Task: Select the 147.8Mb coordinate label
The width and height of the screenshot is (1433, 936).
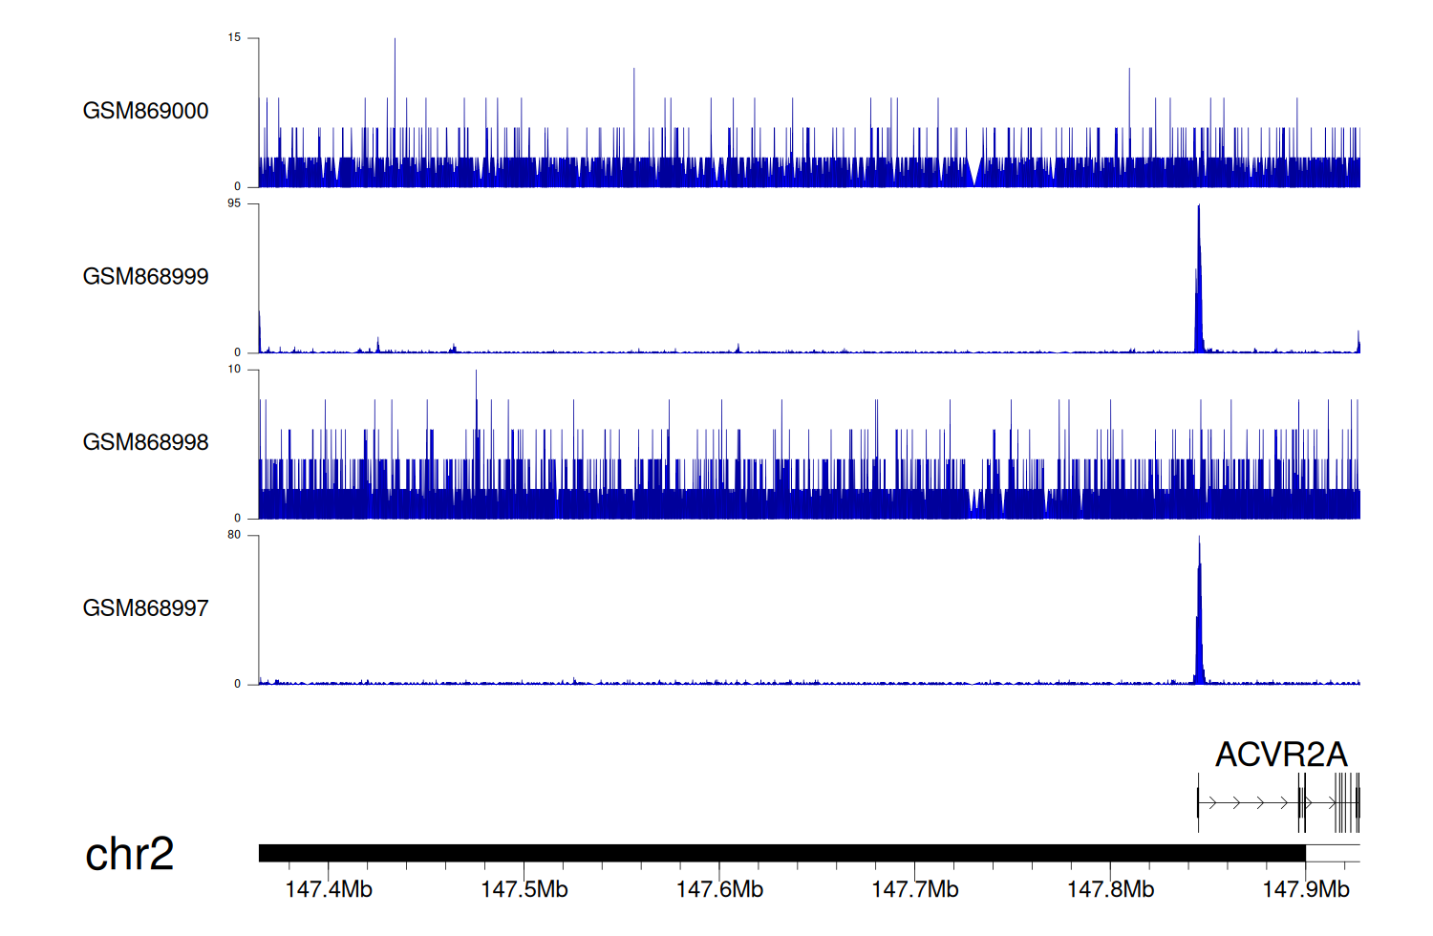Action: (1110, 889)
